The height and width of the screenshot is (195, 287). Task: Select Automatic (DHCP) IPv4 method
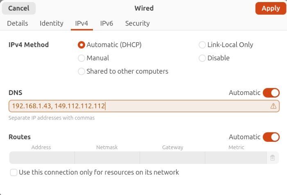tap(81, 45)
